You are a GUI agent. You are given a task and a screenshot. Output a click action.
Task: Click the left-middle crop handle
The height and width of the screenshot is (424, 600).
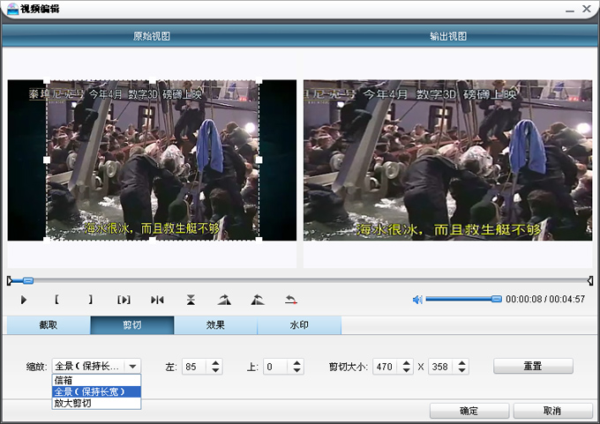click(x=47, y=160)
